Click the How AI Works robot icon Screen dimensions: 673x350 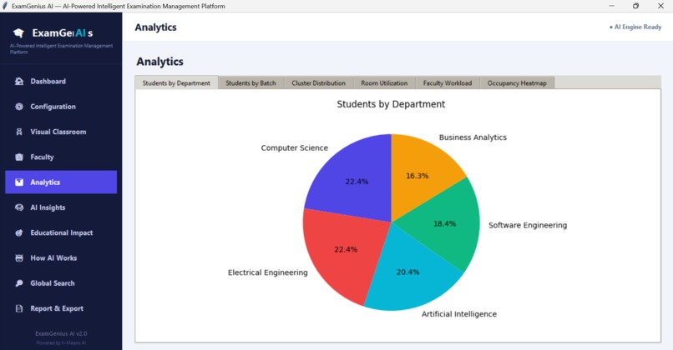[x=19, y=257]
